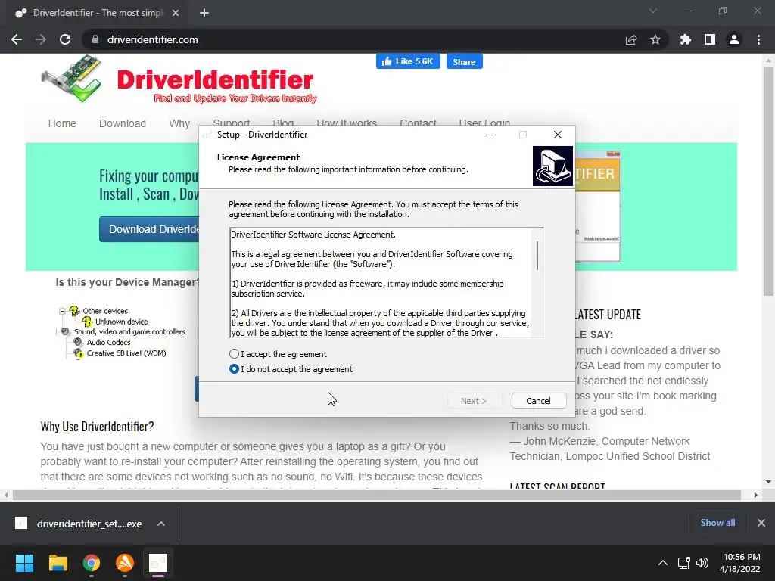Open a new browser tab
This screenshot has height=581, width=775.
point(204,13)
